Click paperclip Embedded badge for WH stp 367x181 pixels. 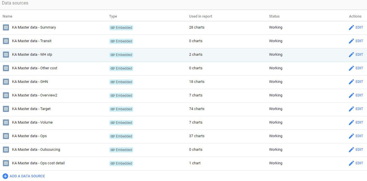tap(121, 55)
